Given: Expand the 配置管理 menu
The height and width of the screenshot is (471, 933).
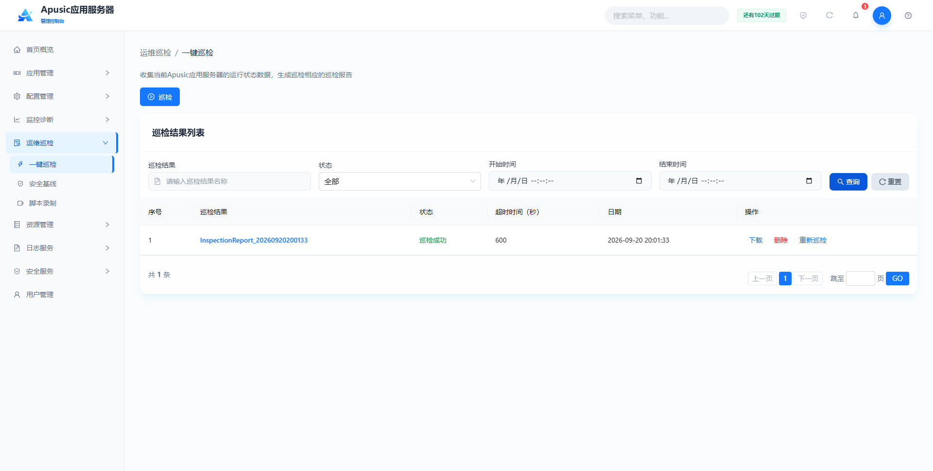Looking at the screenshot, I should [62, 96].
